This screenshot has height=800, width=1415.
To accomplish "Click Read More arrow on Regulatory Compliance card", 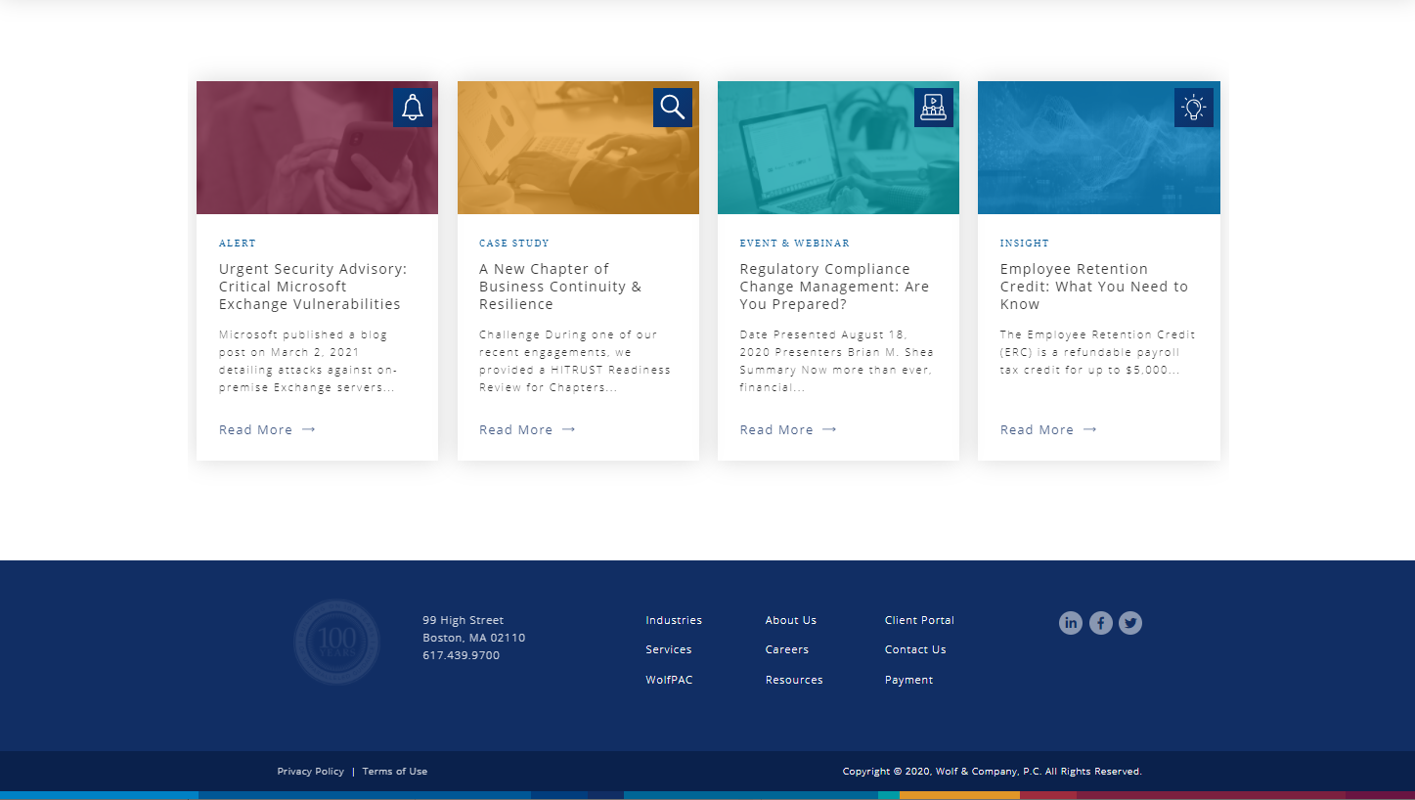I will [829, 429].
